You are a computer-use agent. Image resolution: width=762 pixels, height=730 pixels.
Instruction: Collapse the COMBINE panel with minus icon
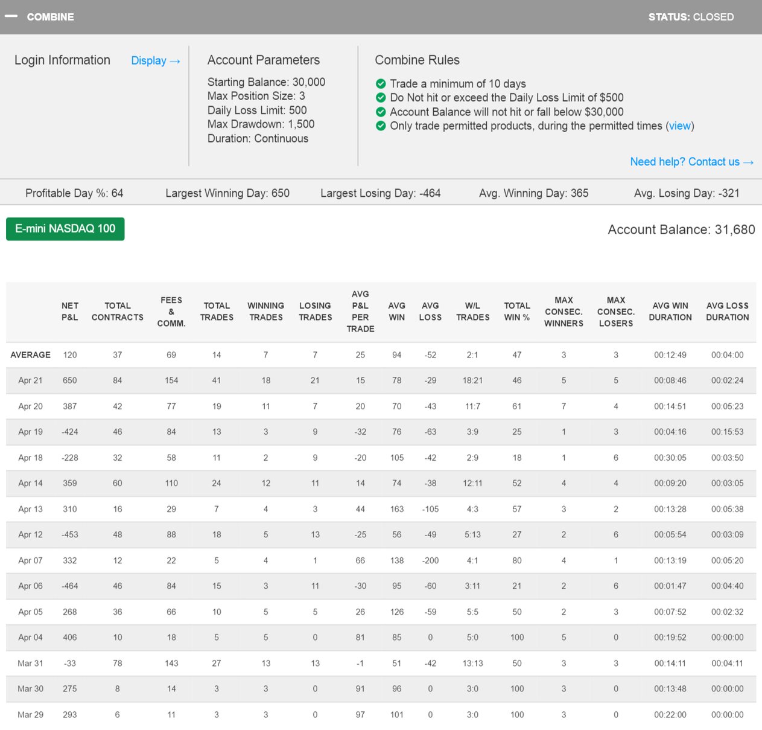(x=11, y=16)
